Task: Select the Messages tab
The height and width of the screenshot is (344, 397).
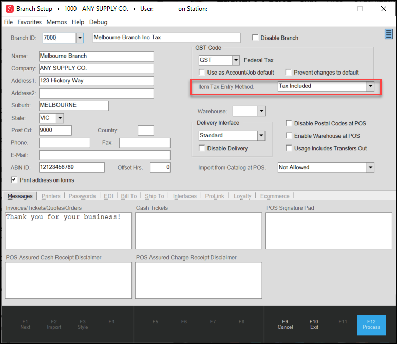Action: pos(20,196)
